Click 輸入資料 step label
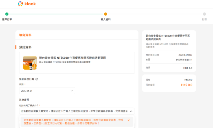213x128 pixels. point(105,19)
